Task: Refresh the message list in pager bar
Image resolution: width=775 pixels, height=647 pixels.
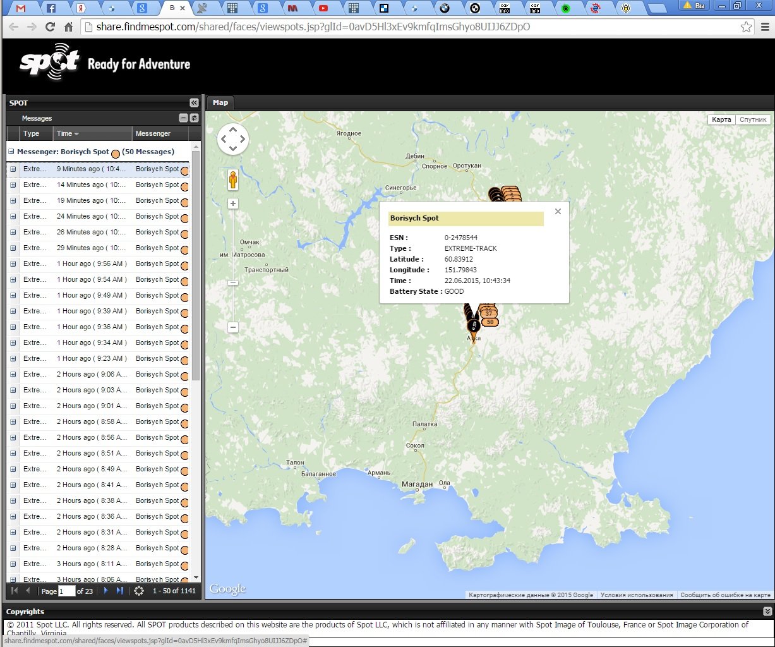Action: (139, 591)
